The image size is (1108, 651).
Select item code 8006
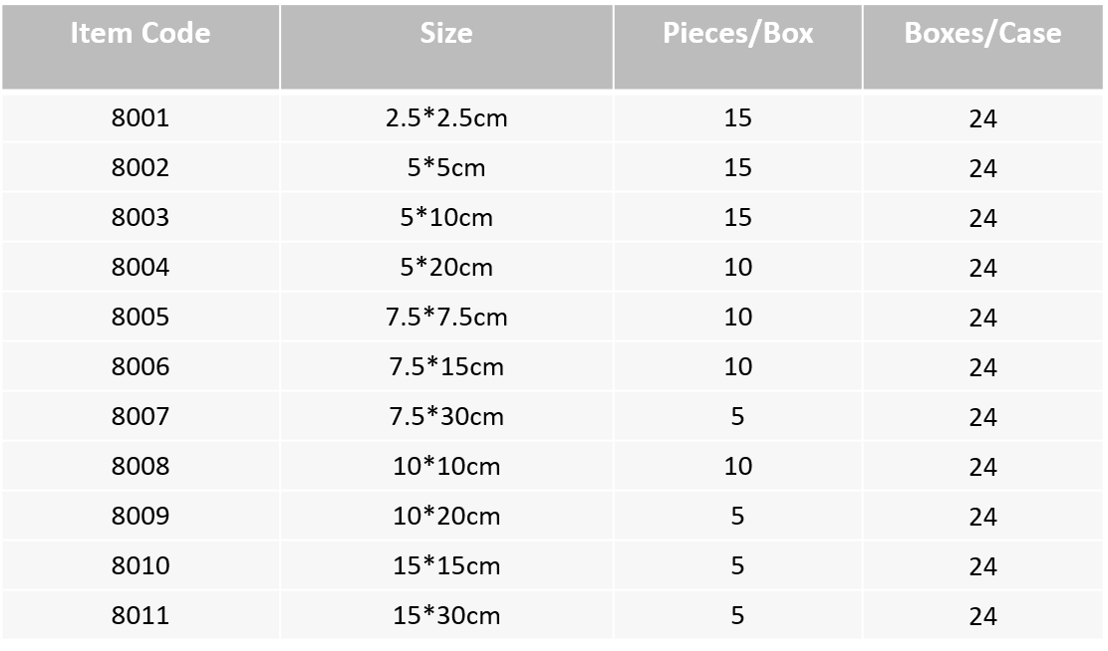tap(140, 367)
